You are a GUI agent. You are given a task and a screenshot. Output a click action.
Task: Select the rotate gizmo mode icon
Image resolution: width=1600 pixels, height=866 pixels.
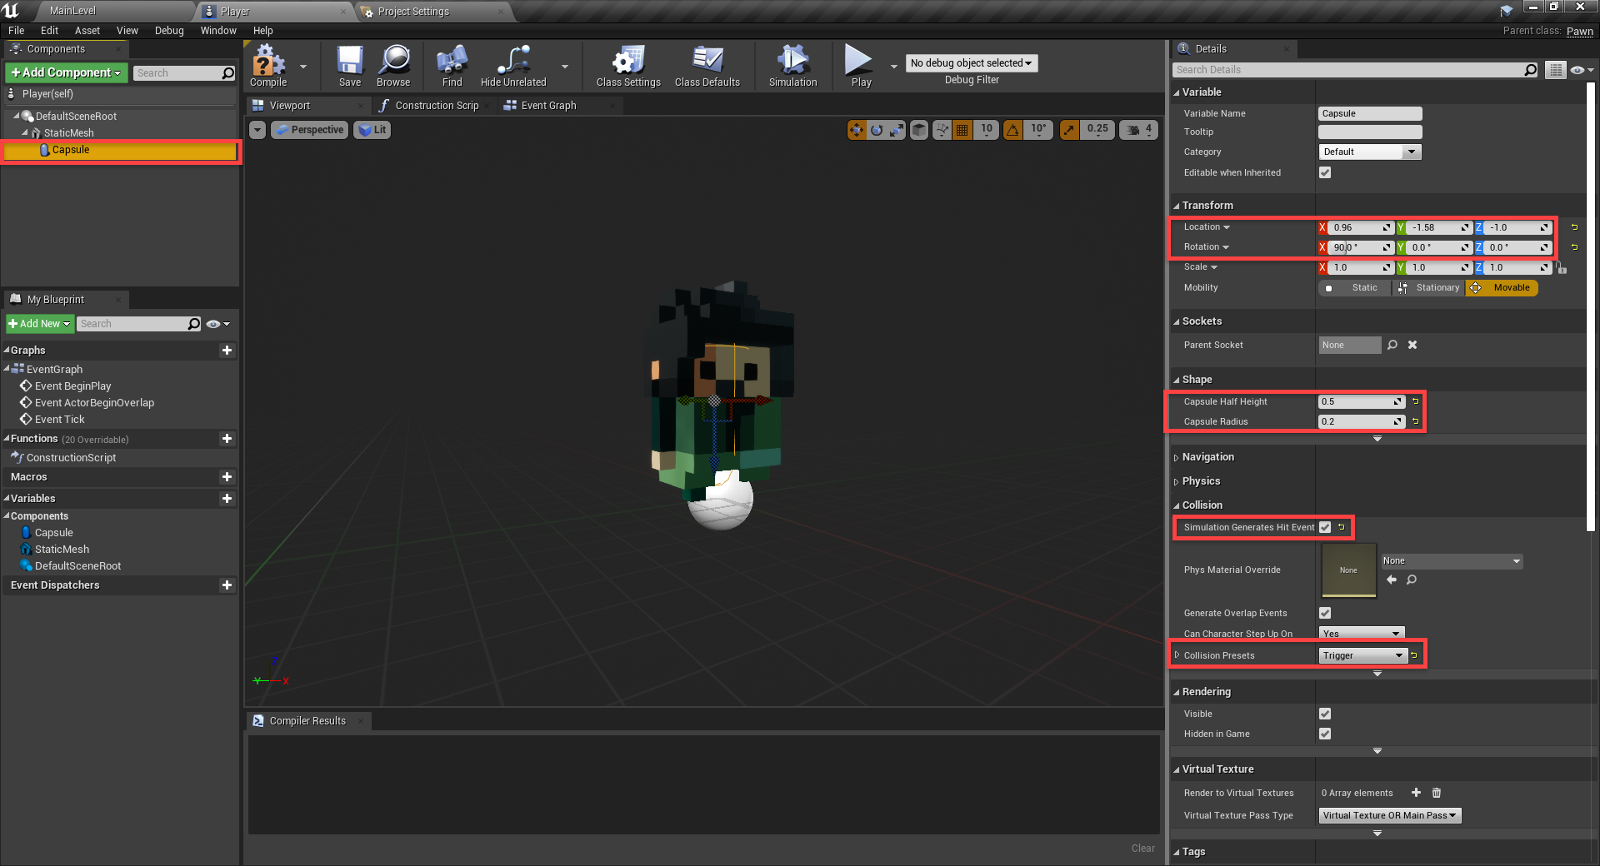(877, 130)
